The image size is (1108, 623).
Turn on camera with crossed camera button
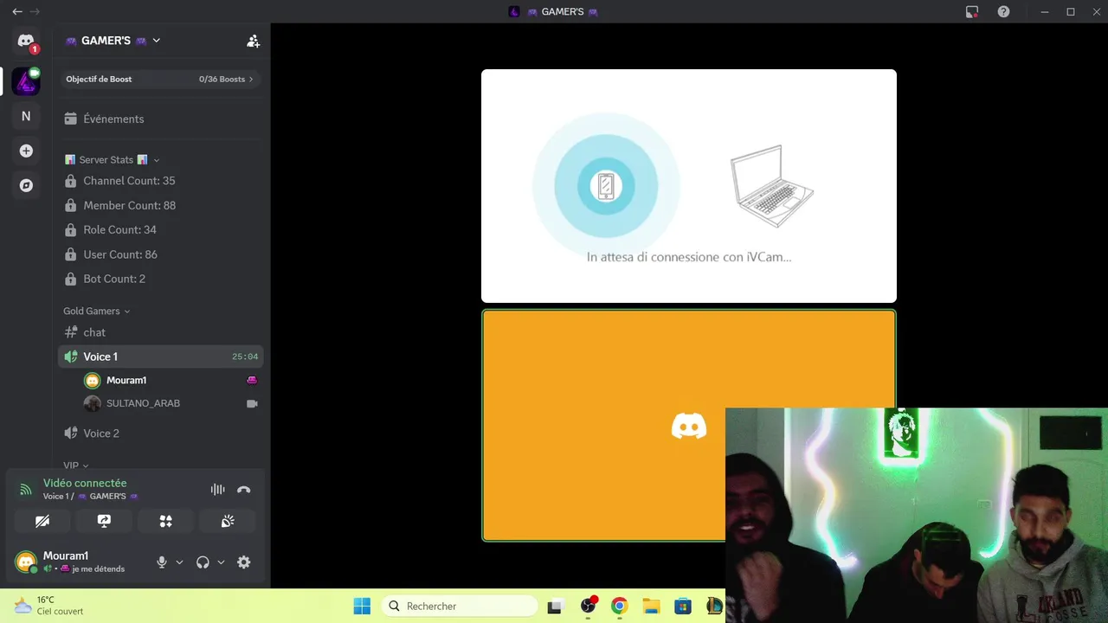(x=42, y=521)
